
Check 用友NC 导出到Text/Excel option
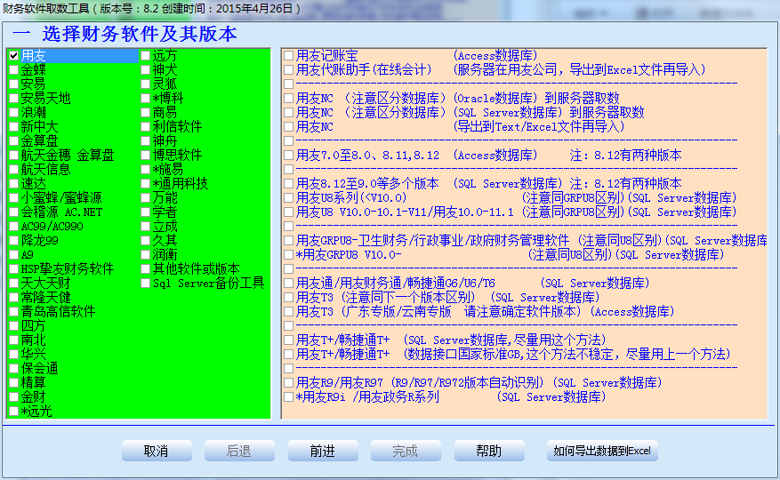click(288, 127)
